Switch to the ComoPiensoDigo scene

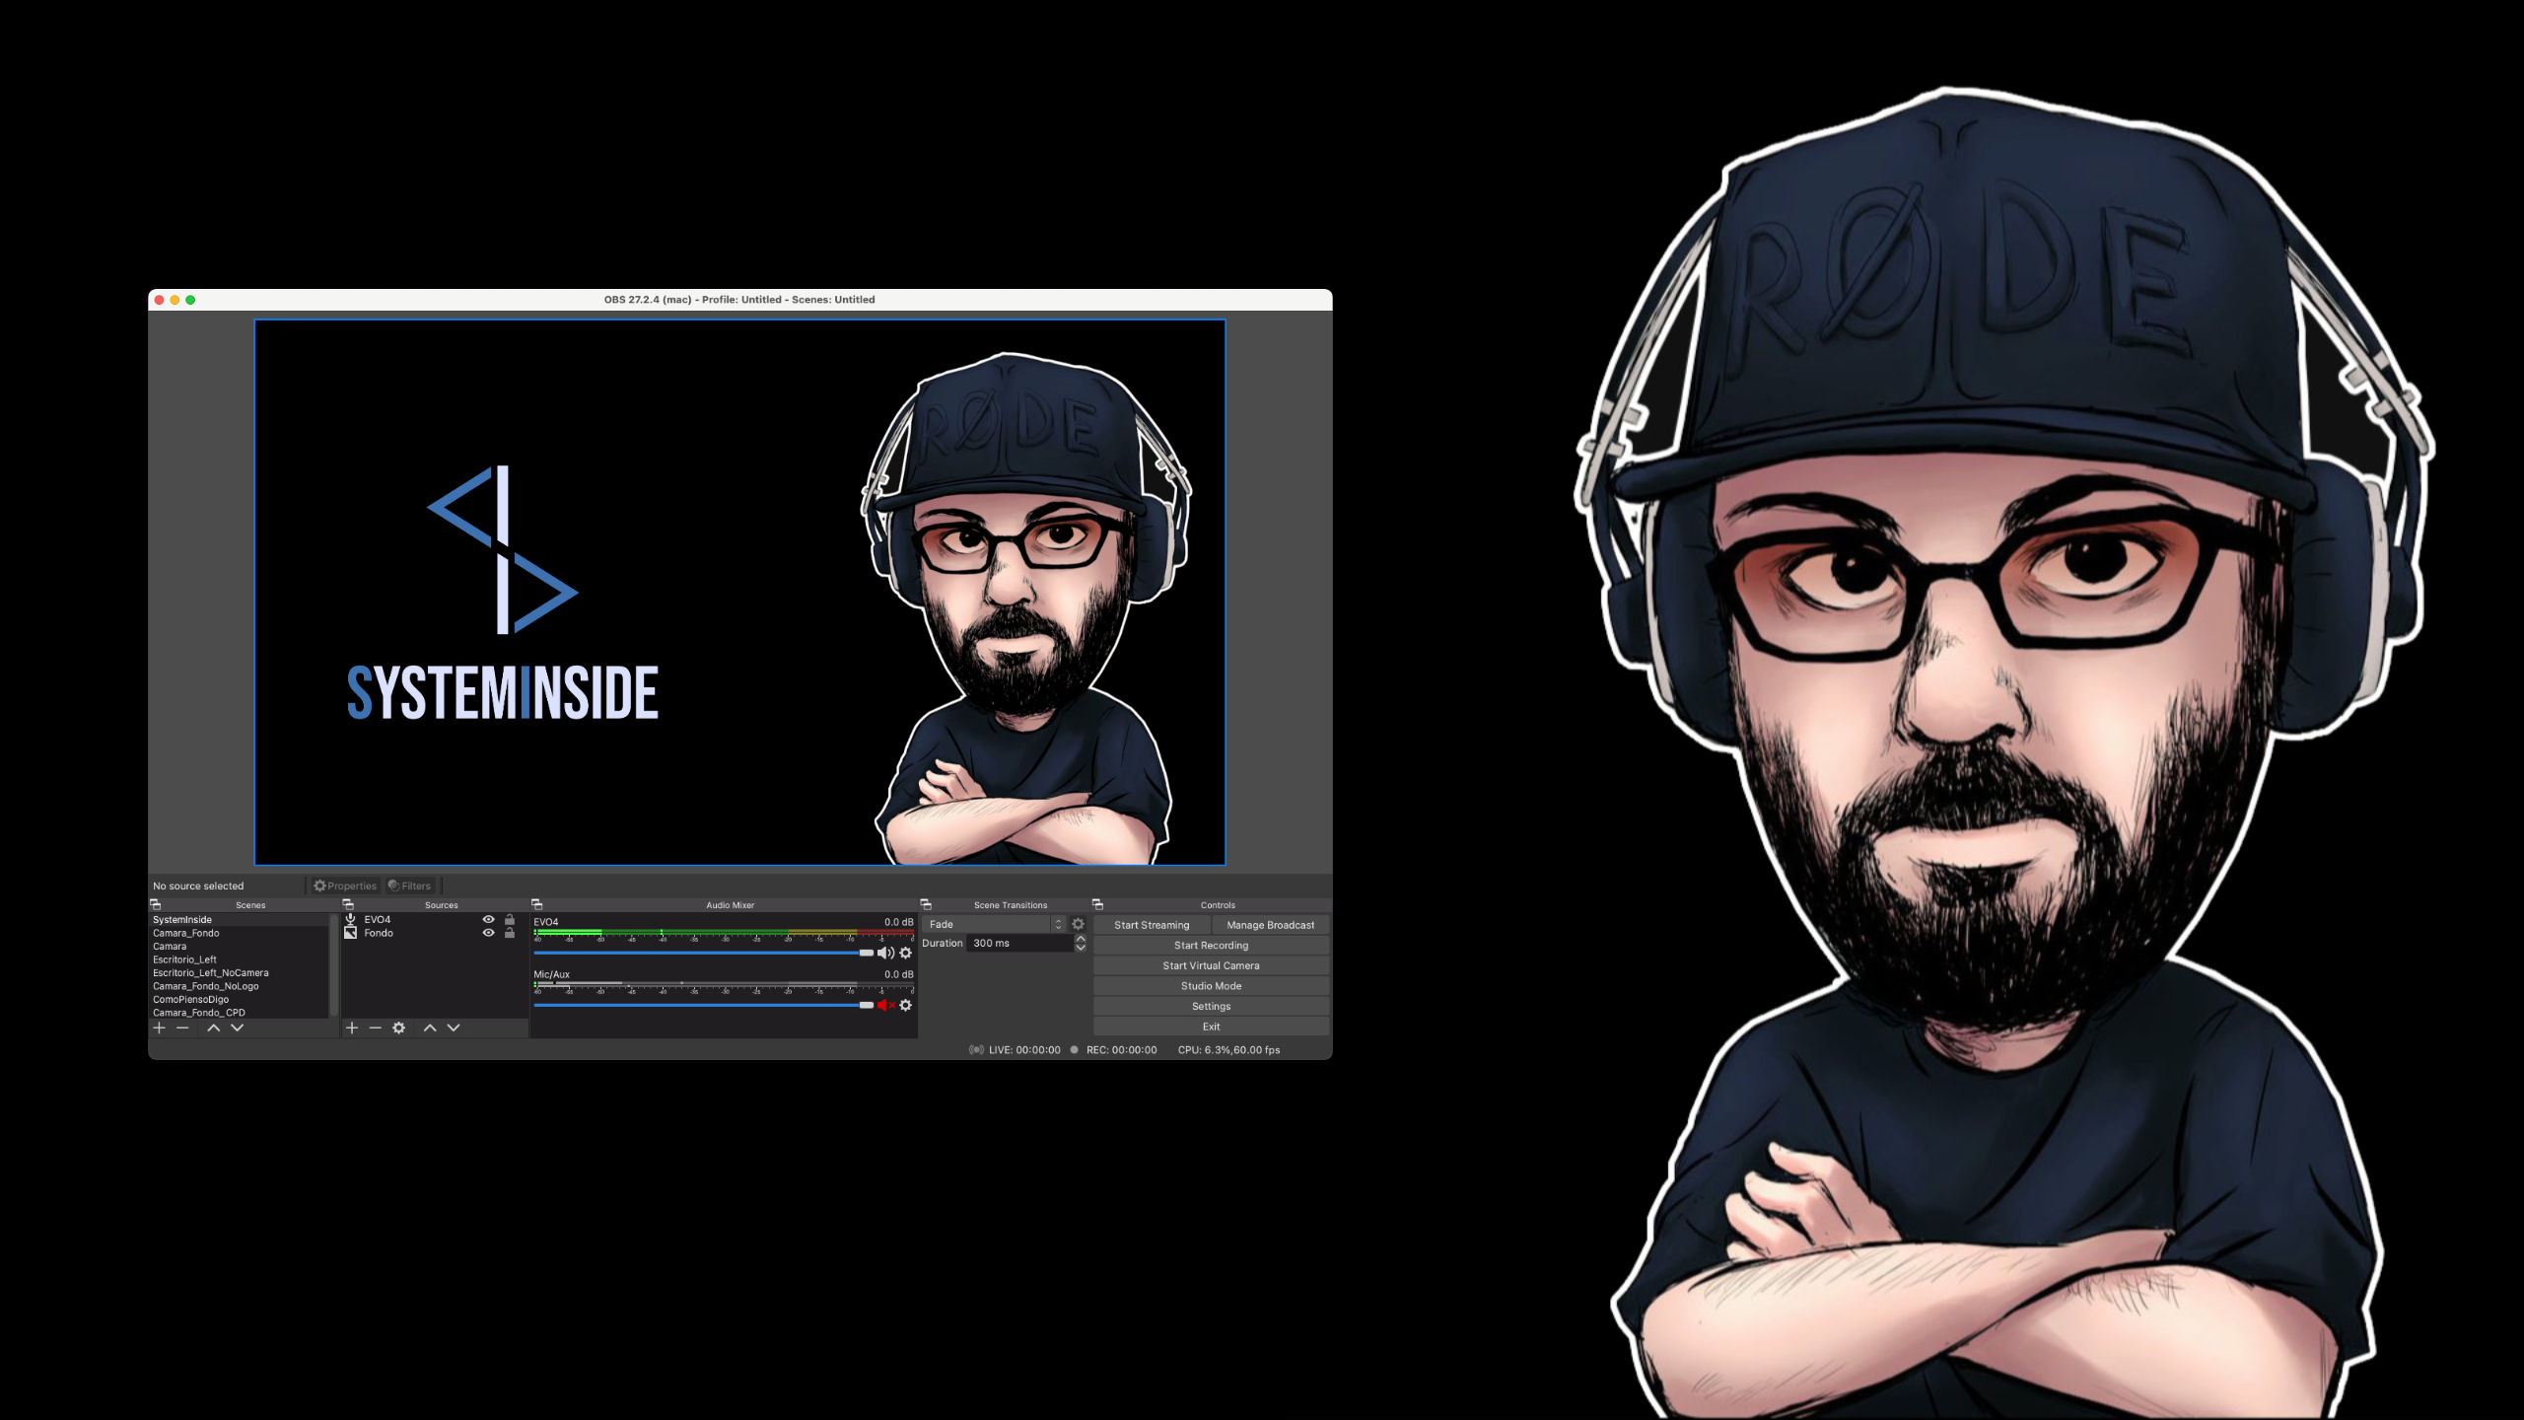point(240,999)
